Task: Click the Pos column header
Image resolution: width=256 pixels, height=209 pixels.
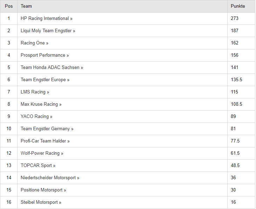Action: (9, 6)
